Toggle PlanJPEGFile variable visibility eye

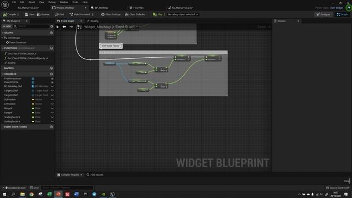click(52, 82)
